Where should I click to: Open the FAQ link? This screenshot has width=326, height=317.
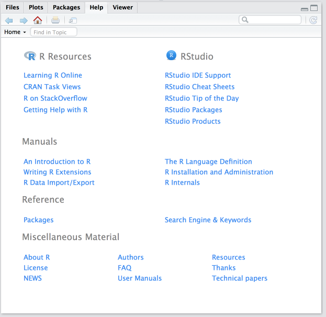point(125,268)
